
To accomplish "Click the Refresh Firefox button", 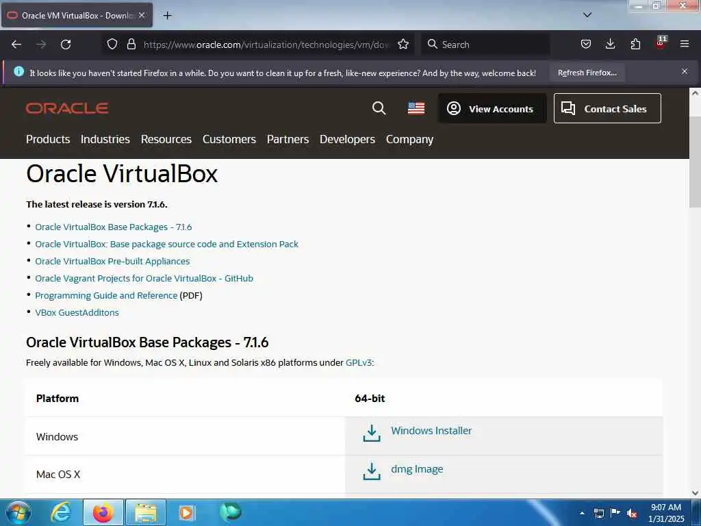I will point(587,73).
